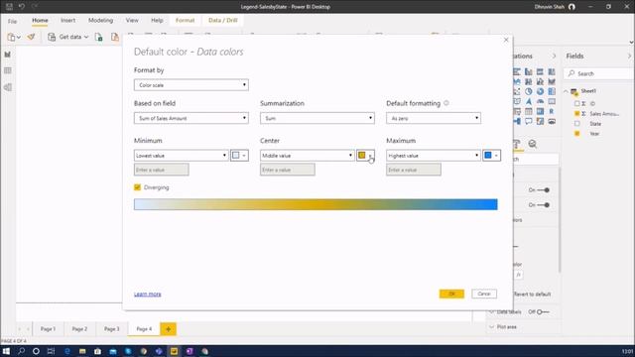Open the Summarization dropdown
The image size is (635, 357).
coord(317,118)
